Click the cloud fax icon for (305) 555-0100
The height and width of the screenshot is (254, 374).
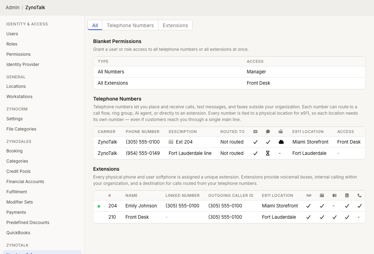[281, 142]
